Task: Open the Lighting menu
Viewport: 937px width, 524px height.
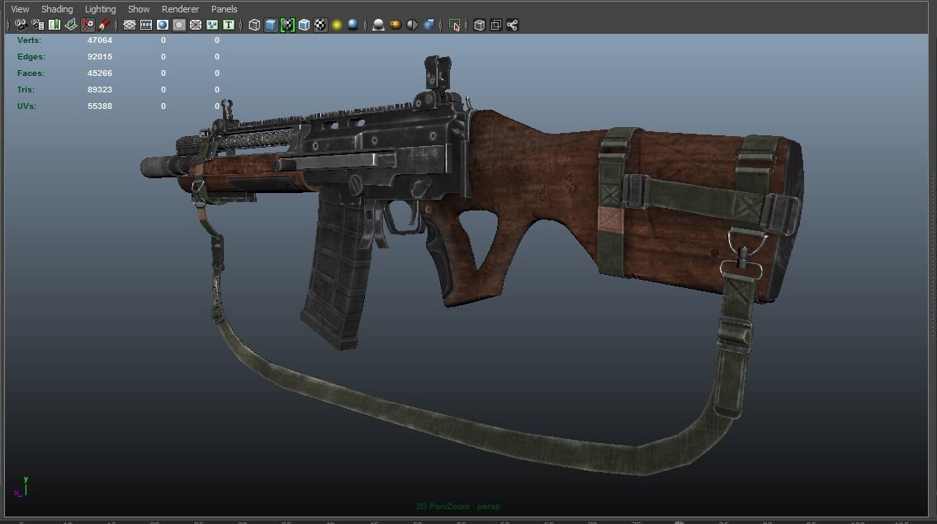Action: [99, 8]
